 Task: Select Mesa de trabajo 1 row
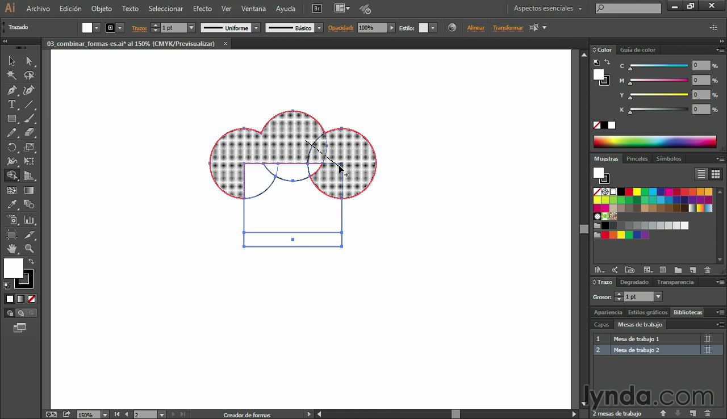click(658, 339)
